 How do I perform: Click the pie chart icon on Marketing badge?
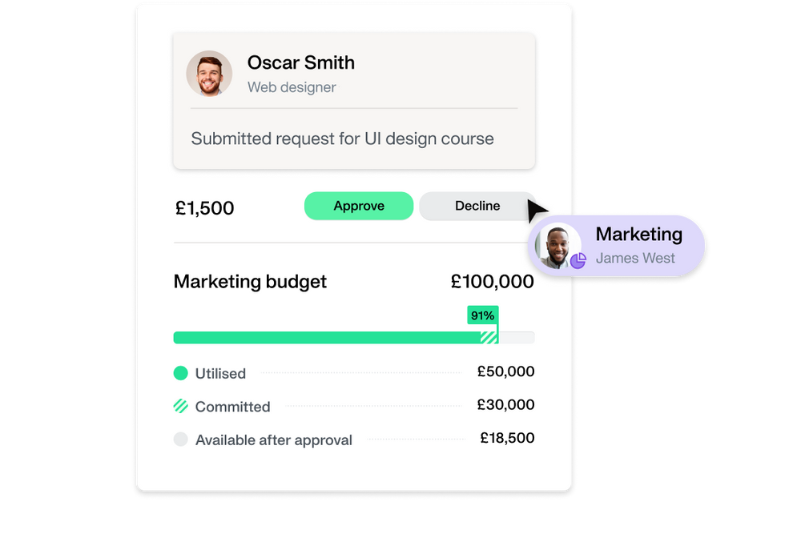(578, 261)
